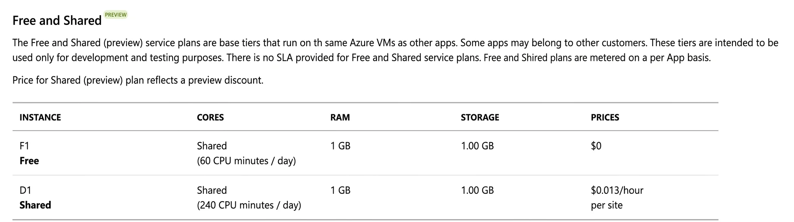
Task: Click the bold Free plan label
Action: point(29,161)
